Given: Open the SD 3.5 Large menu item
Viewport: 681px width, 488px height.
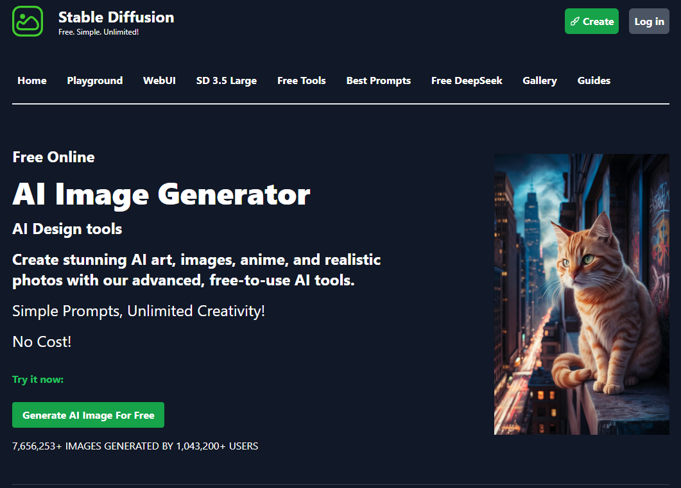Looking at the screenshot, I should (226, 80).
